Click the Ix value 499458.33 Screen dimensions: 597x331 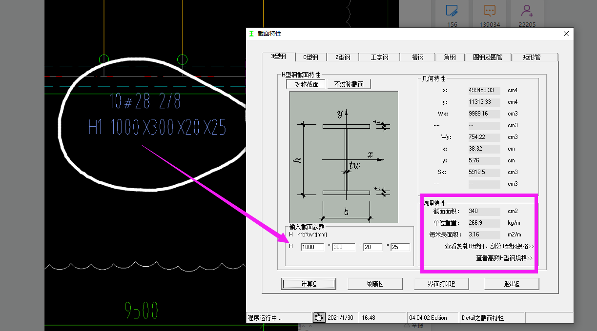tap(484, 90)
